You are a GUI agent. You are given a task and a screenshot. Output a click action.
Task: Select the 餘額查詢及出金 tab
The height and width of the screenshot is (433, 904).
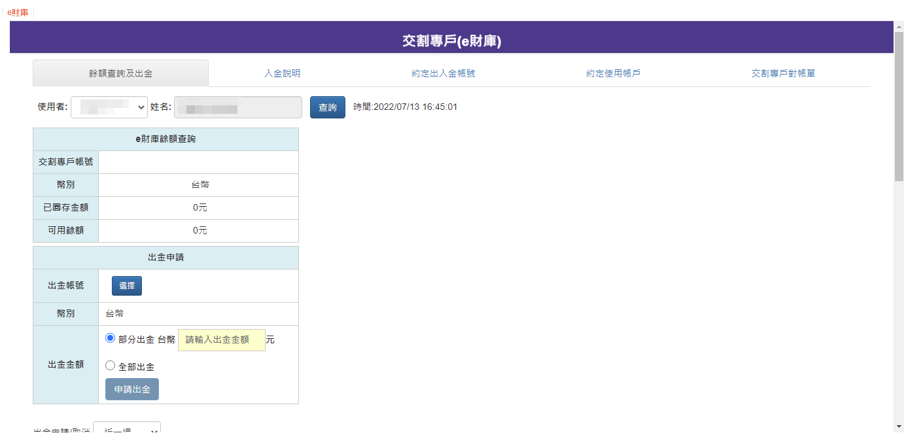(120, 73)
